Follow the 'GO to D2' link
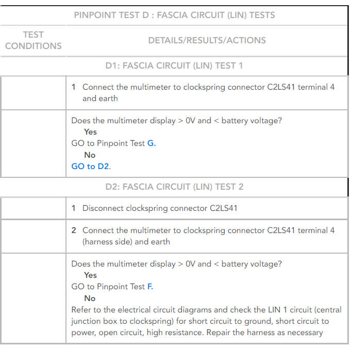The width and height of the screenshot is (352, 348). click(x=91, y=167)
